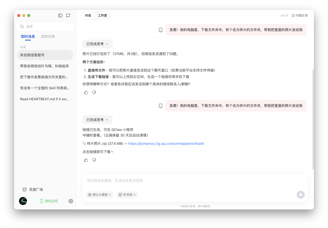The height and width of the screenshot is (228, 328).
Task: Open settings via the gear icon
Action: (x=70, y=201)
